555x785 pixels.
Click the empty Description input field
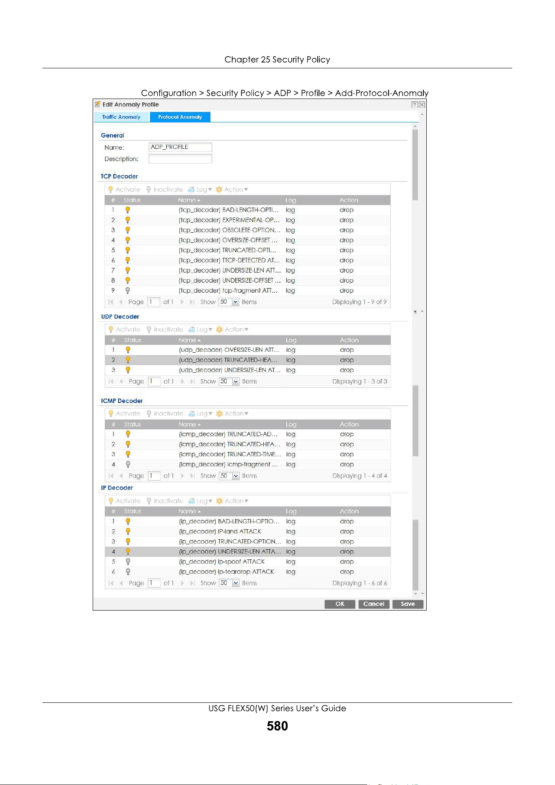(x=180, y=159)
